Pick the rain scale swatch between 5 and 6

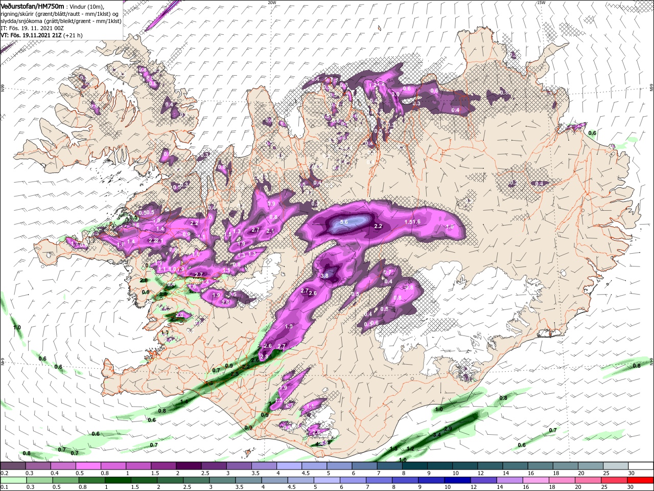pyautogui.click(x=326, y=481)
